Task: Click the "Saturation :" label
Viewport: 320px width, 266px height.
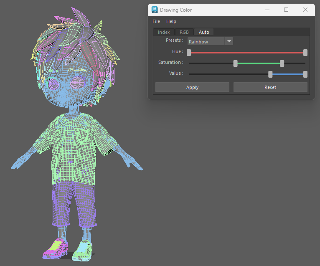Action: coord(171,62)
